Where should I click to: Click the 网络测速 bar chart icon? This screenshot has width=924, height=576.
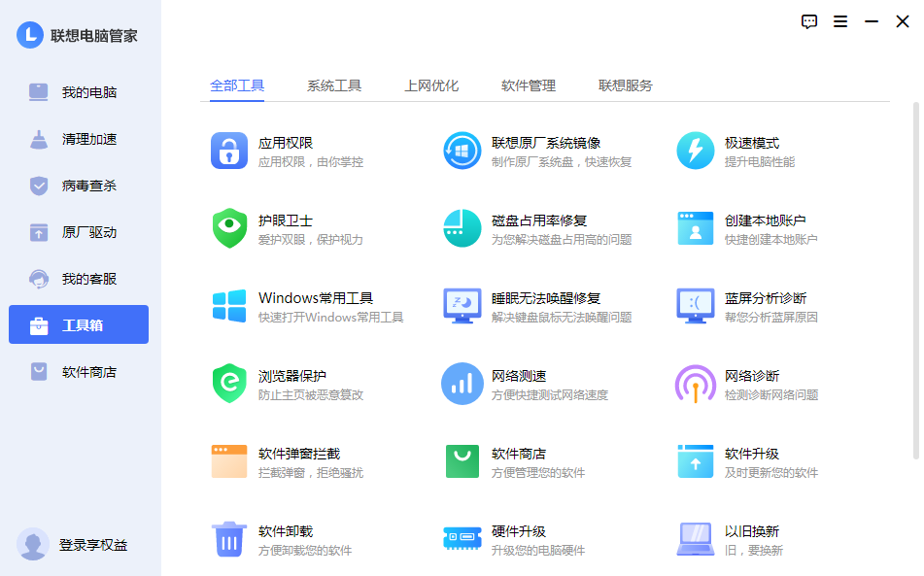462,384
